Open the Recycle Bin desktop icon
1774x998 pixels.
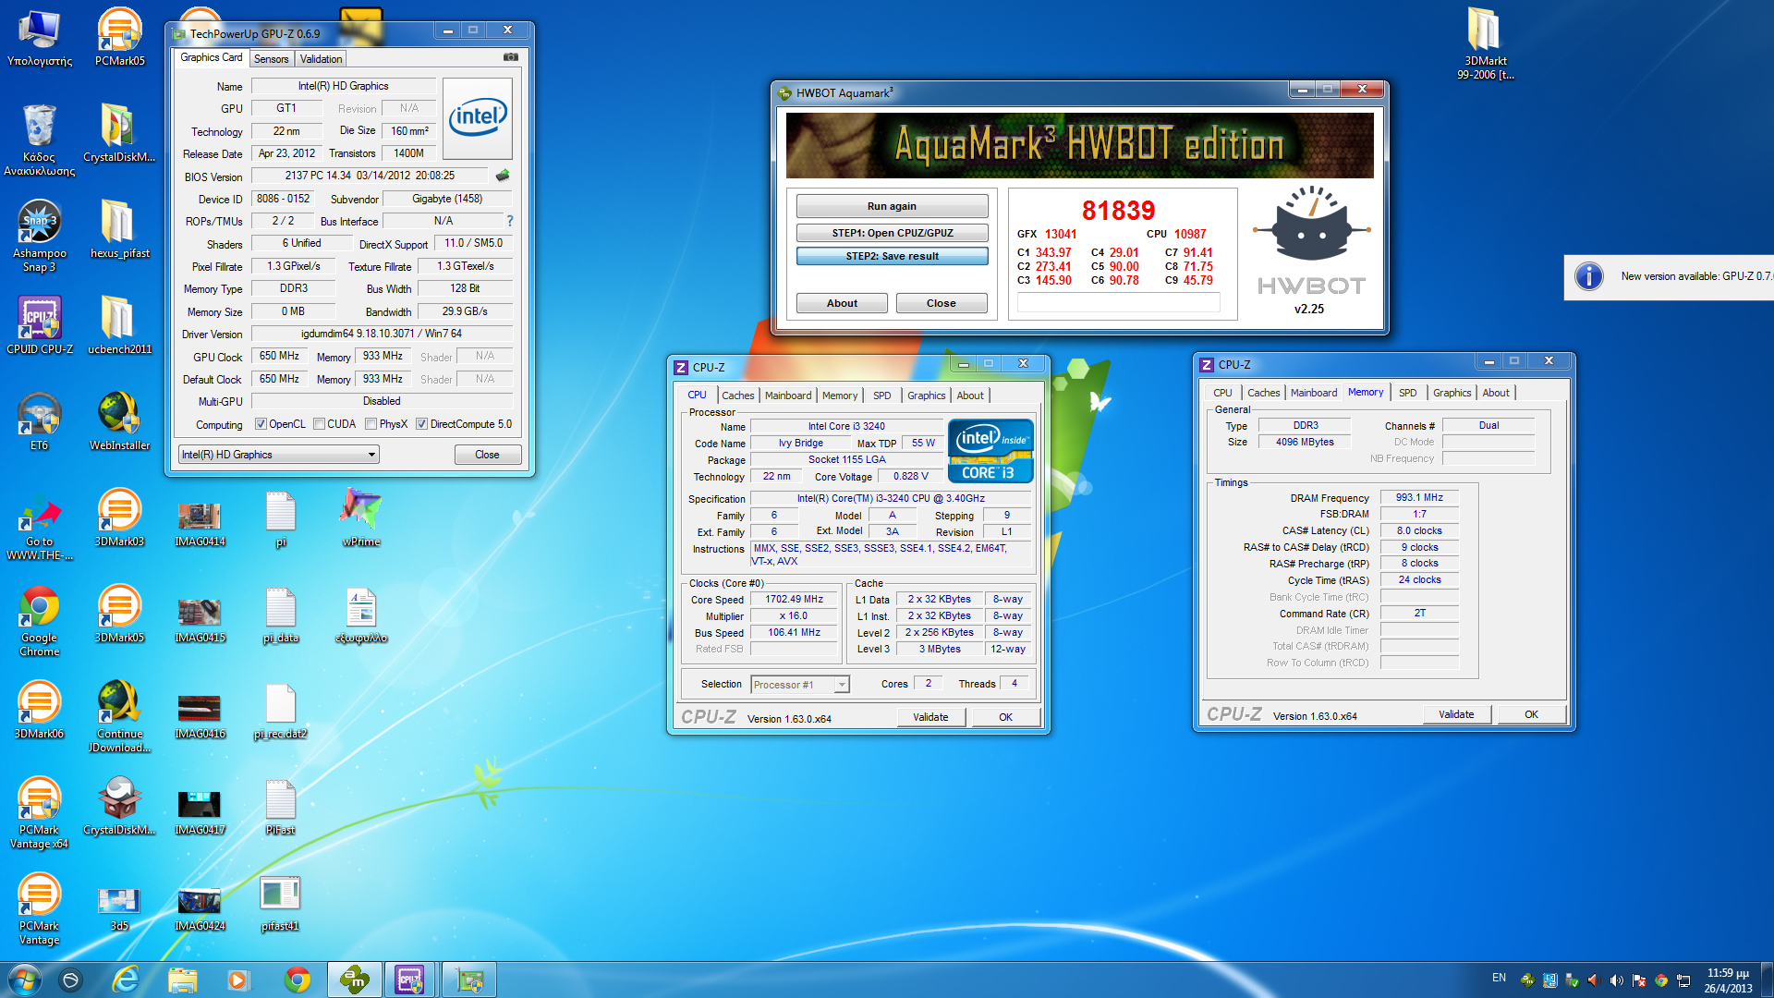click(x=39, y=140)
